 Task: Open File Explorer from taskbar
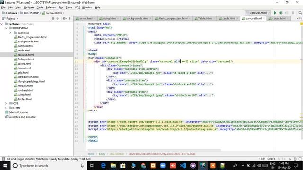(x=113, y=166)
